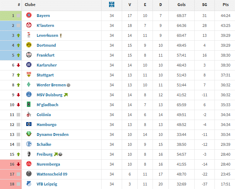Open the Frankfurt team page link

pos(46,55)
